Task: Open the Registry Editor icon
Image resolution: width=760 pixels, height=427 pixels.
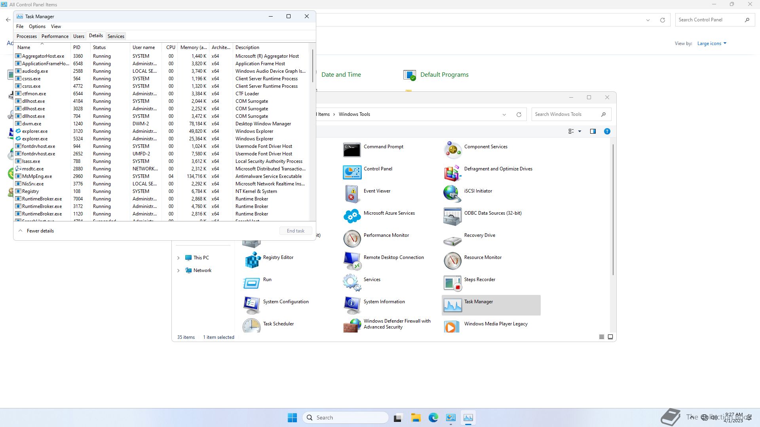Action: coord(252,261)
